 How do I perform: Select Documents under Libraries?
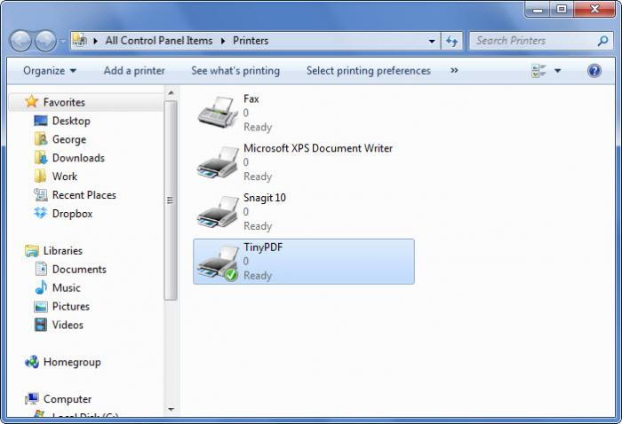[x=79, y=269]
